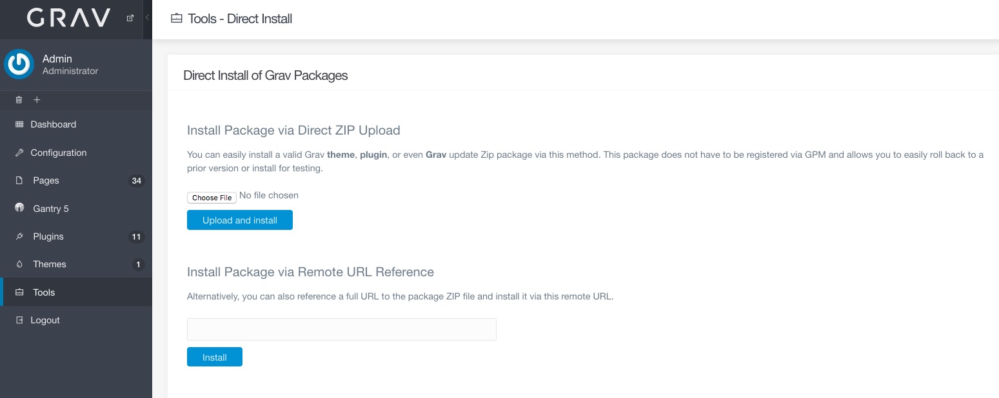
Task: Focus the remote URL input field
Action: point(341,329)
